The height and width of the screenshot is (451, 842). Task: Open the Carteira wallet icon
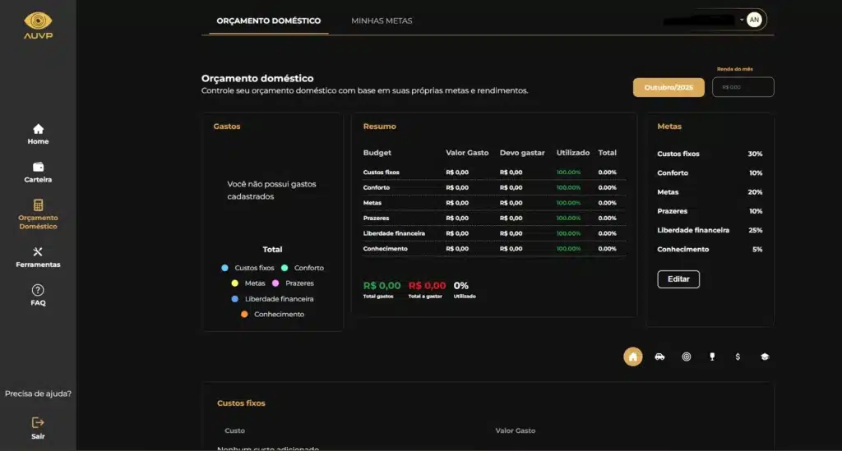(x=38, y=167)
